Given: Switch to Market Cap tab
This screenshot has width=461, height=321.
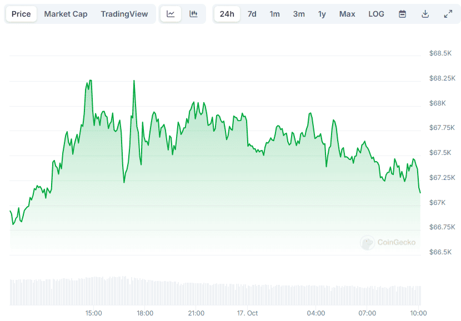Looking at the screenshot, I should [x=66, y=14].
